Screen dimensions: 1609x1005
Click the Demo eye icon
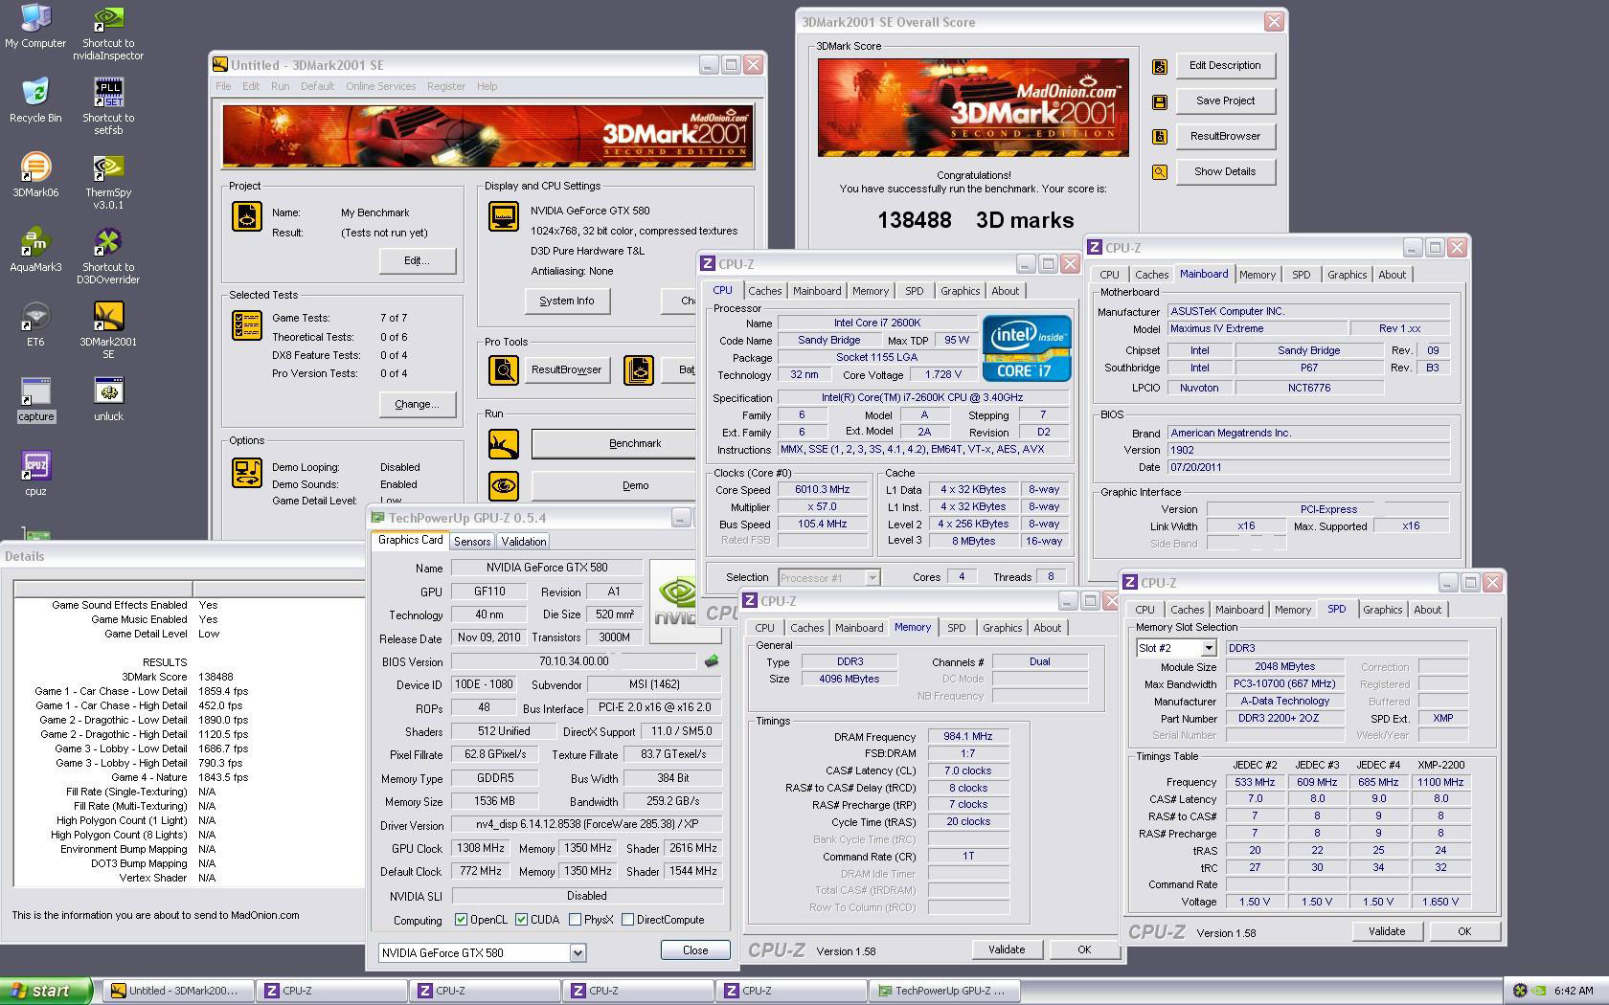503,485
